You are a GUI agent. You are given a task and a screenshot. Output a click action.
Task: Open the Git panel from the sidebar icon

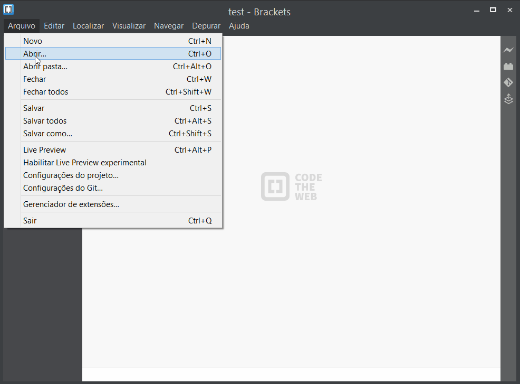(x=508, y=82)
